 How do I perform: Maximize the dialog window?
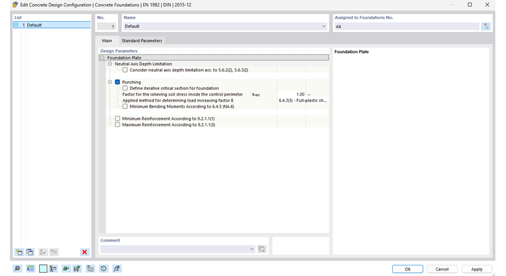pyautogui.click(x=470, y=5)
